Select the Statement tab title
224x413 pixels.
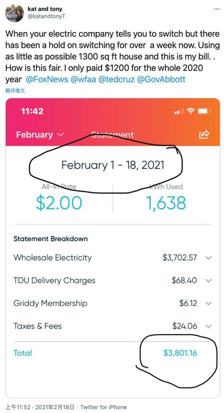(x=112, y=135)
